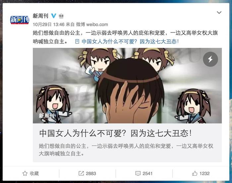Image resolution: width=232 pixels, height=183 pixels.
Task: Click the article card summary description
Action: click(126, 150)
